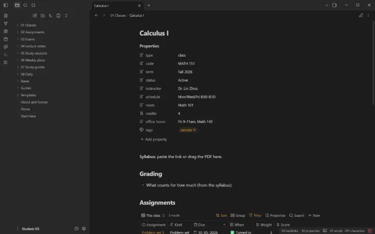Click the vertical scrollbar of the note

tap(373, 62)
